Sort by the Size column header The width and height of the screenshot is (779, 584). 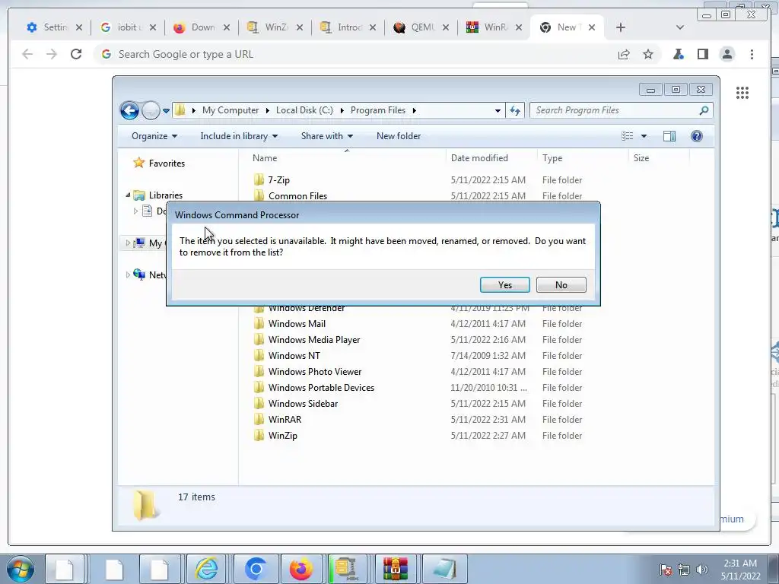pyautogui.click(x=641, y=158)
